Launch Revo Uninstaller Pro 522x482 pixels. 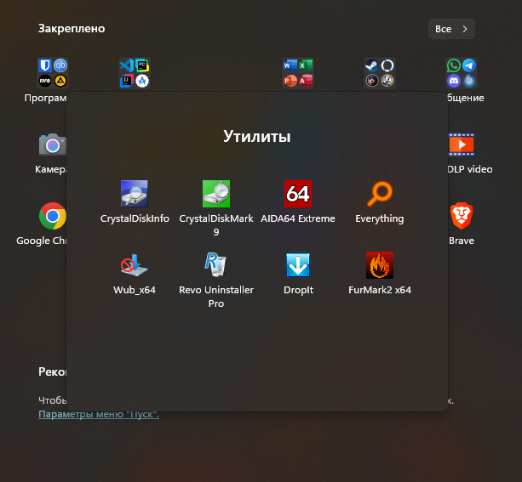[216, 279]
